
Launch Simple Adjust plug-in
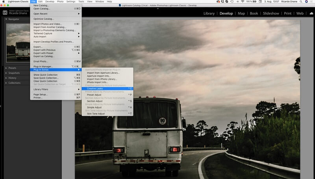(107, 107)
